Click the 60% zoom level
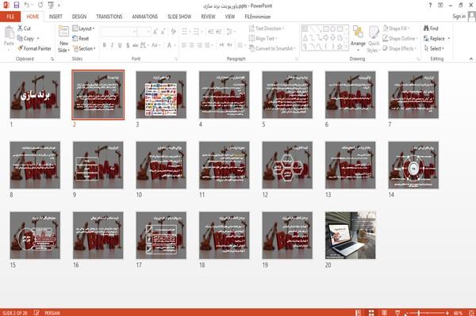The width and height of the screenshot is (476, 316). coord(458,313)
